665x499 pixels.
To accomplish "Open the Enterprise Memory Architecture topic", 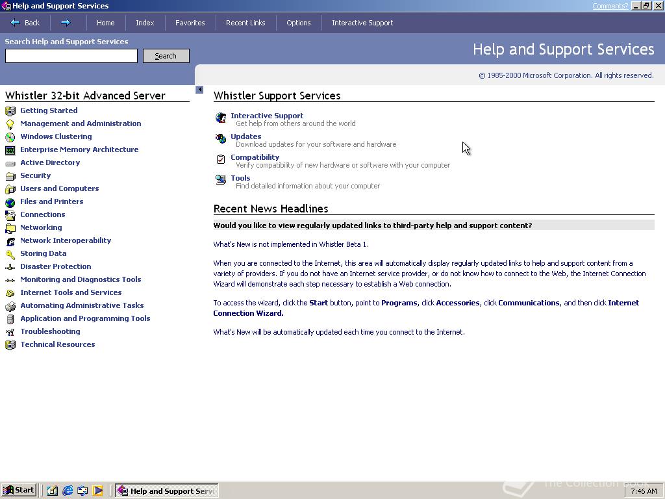I will click(x=79, y=149).
